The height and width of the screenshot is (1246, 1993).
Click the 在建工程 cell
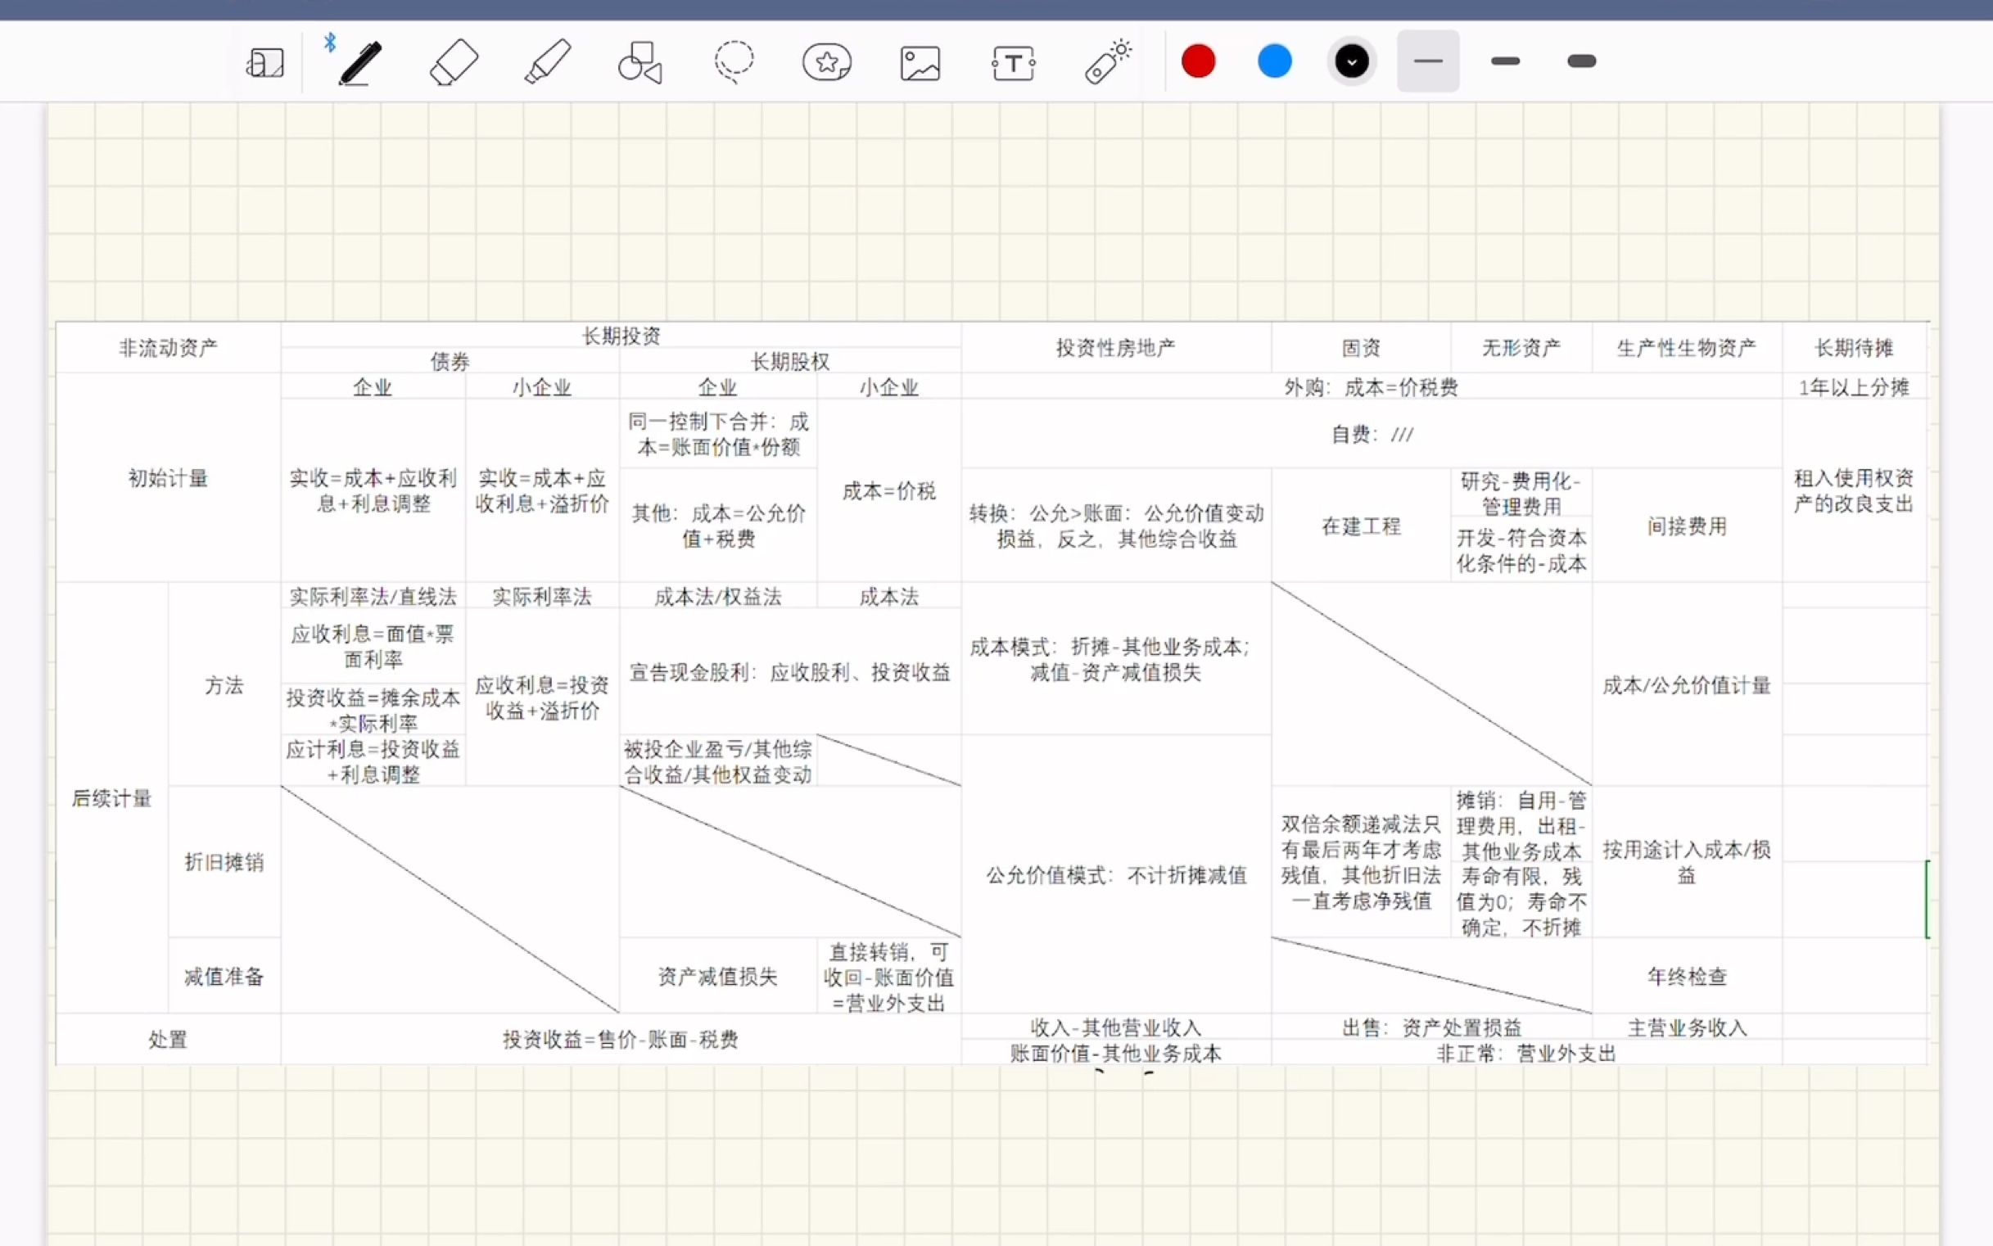pos(1360,526)
